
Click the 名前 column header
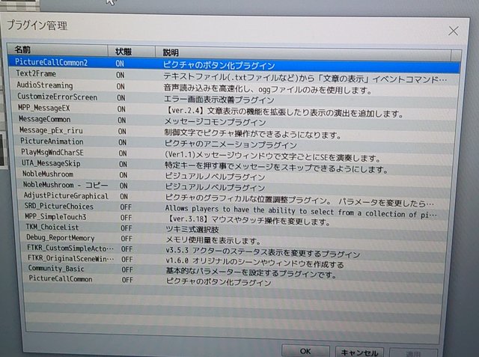coord(58,50)
